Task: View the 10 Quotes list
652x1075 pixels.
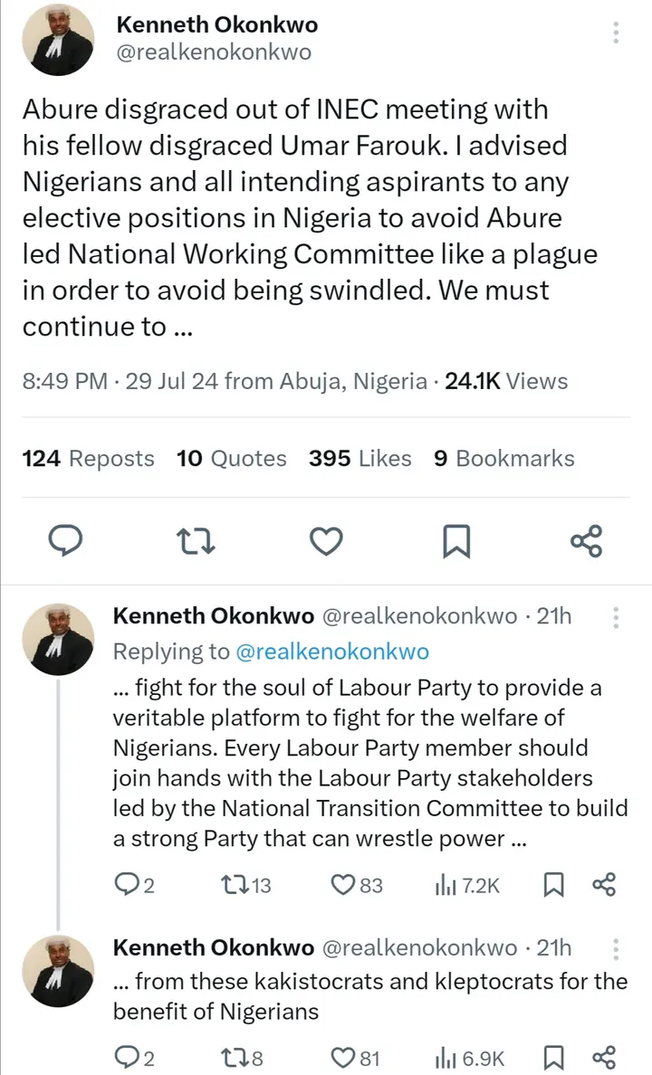Action: point(232,459)
